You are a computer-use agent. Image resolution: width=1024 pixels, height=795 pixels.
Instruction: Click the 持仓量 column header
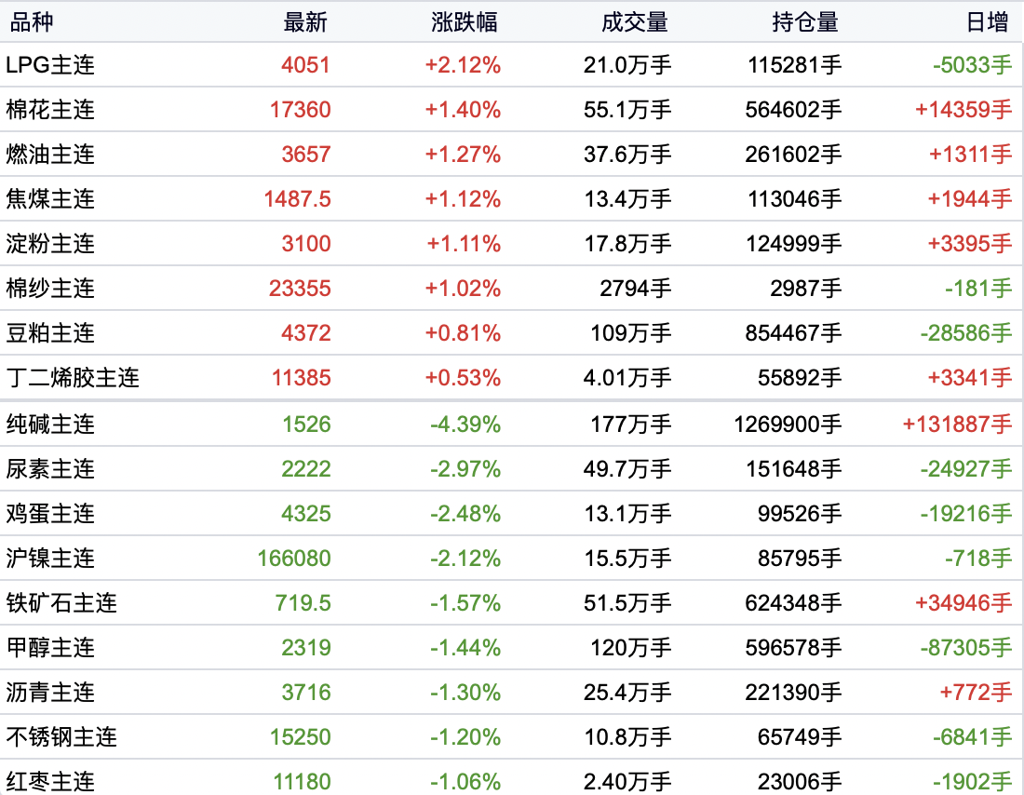pos(805,22)
